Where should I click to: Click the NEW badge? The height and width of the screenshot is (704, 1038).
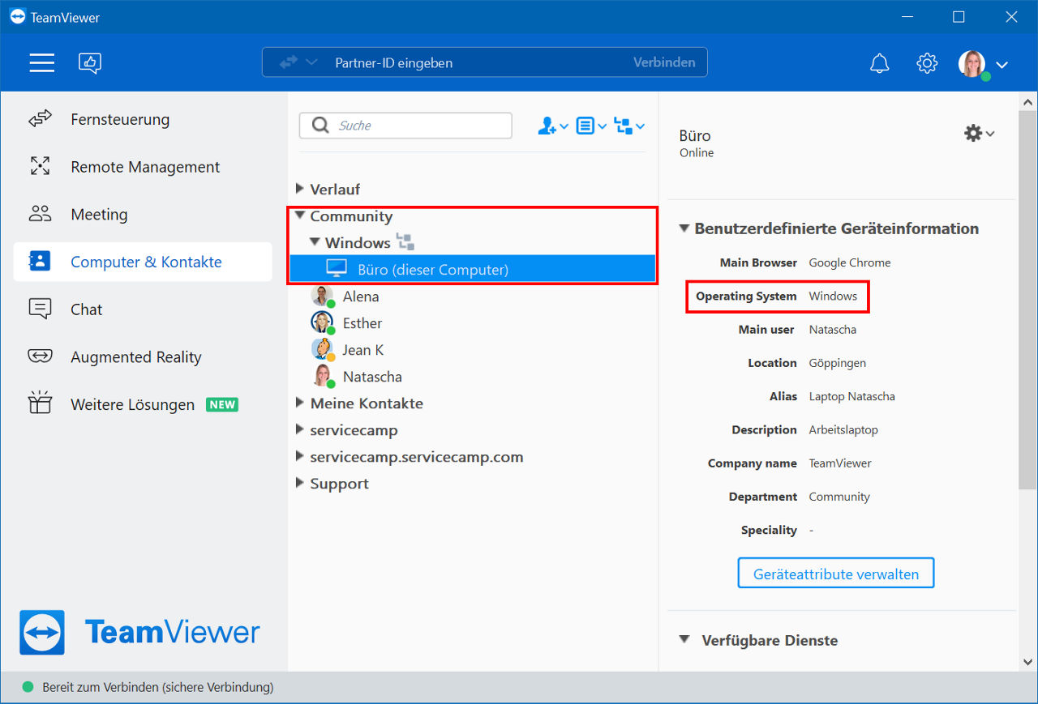[x=222, y=404]
